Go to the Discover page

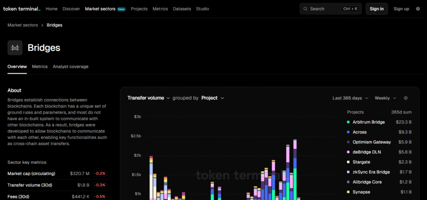[71, 9]
